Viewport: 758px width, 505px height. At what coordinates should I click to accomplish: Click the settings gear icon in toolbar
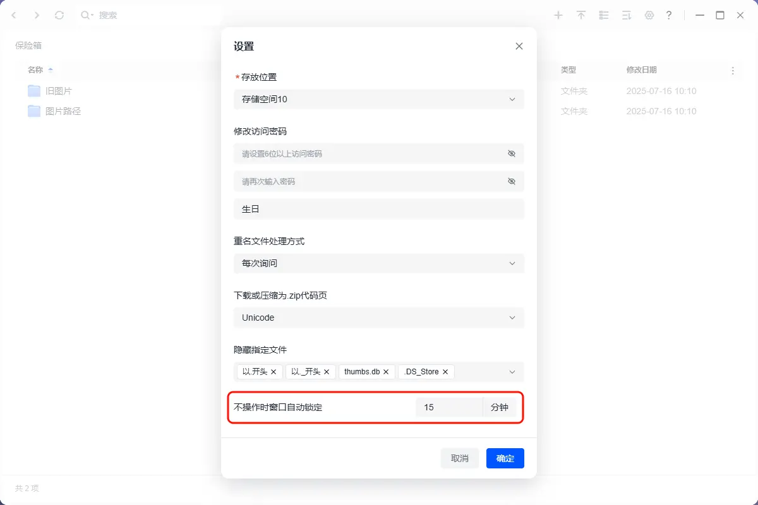(649, 15)
